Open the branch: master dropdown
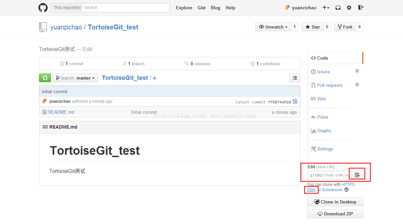 (75, 78)
